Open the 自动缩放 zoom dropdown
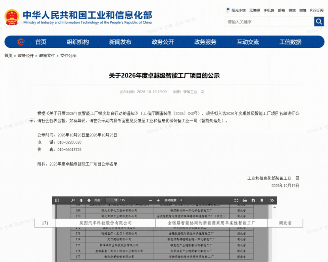The width and height of the screenshot is (328, 262). point(173,200)
